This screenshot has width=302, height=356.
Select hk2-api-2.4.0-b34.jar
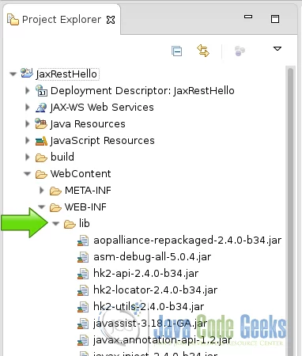(145, 274)
